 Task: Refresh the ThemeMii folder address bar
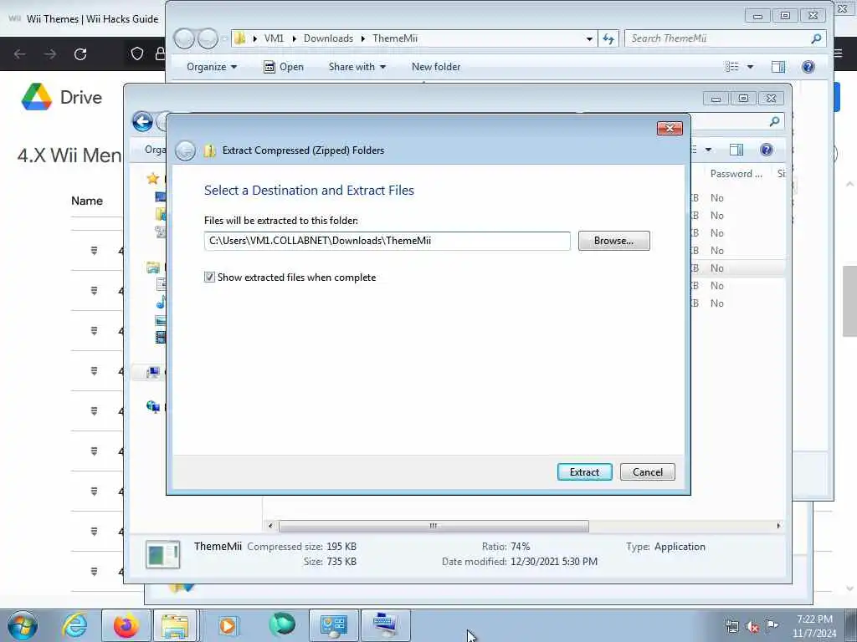(608, 38)
